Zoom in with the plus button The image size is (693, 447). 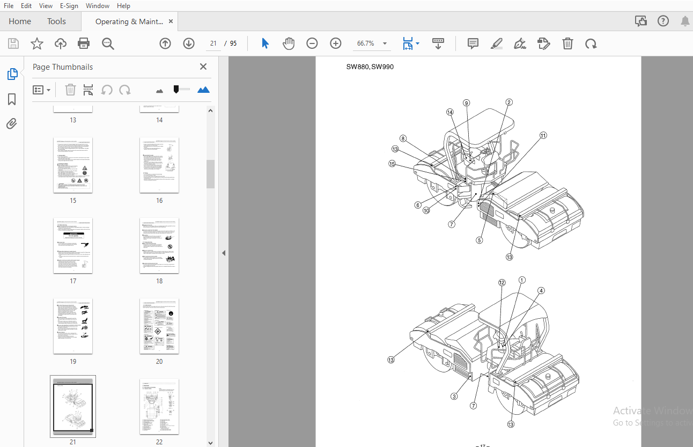[x=336, y=43]
